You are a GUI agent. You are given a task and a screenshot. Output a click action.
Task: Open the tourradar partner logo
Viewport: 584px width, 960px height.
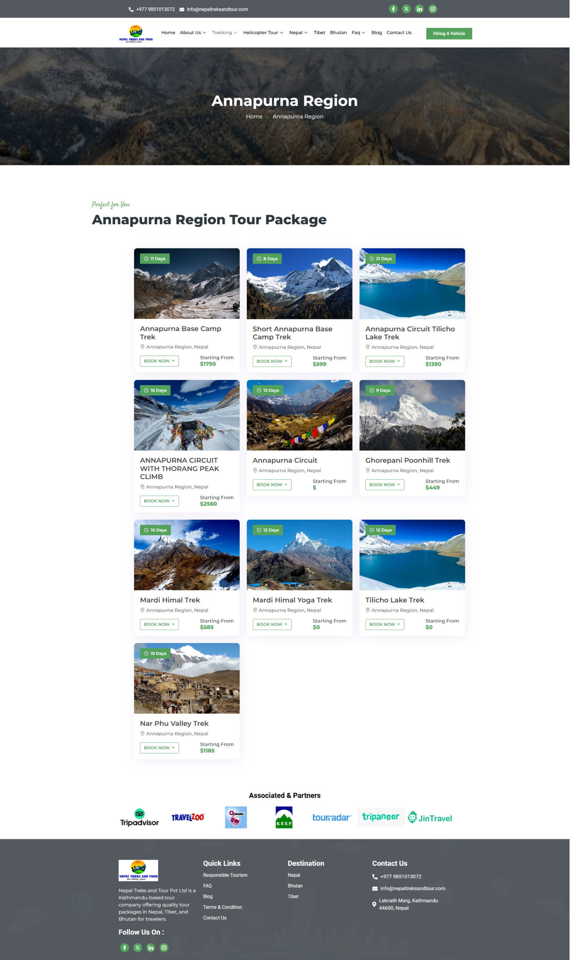[x=332, y=817]
